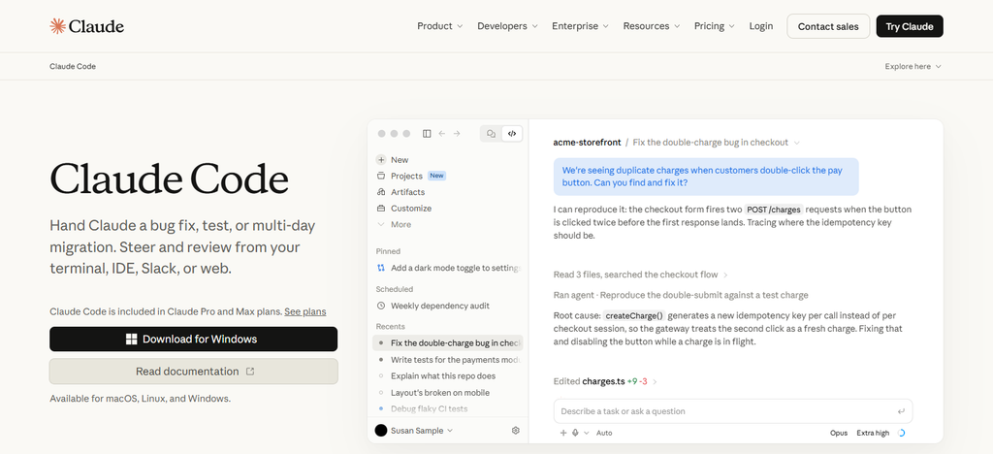Open 'Explain what this repo does' session
Viewport: 993px width, 454px height.
coord(448,376)
